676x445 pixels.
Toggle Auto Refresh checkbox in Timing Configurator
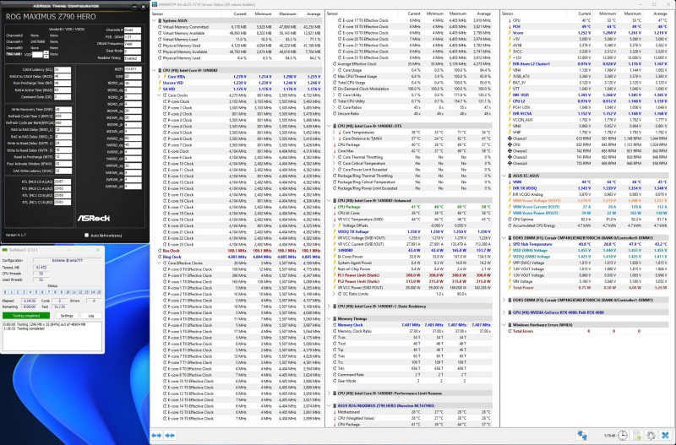click(x=87, y=236)
